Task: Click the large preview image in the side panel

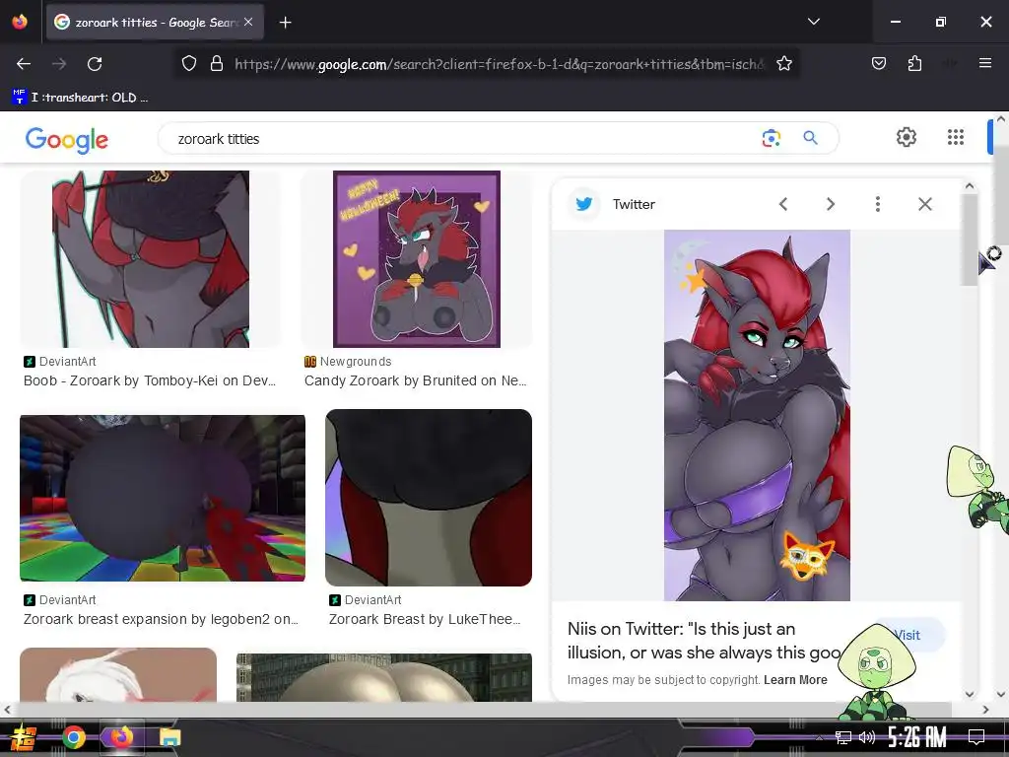Action: [x=757, y=415]
